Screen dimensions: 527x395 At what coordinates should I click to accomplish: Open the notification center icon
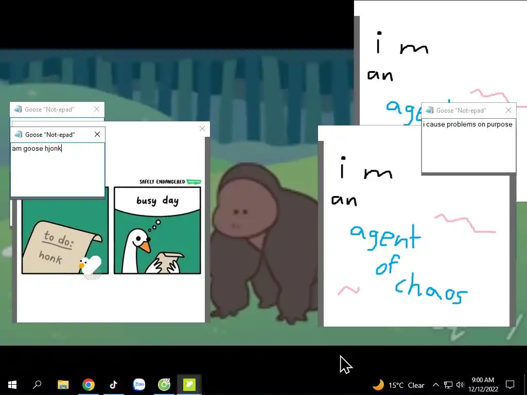point(510,385)
